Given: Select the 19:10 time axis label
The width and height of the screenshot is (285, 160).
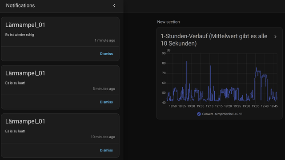Looking at the screenshot, I should click(209, 106).
